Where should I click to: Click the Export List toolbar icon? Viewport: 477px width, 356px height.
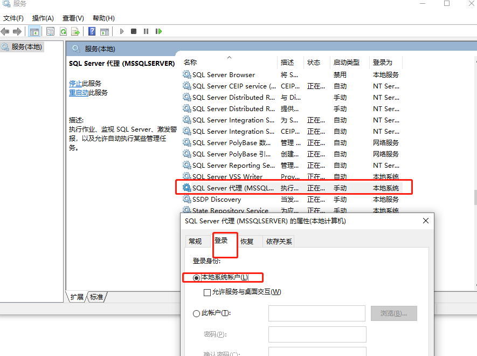(x=75, y=31)
